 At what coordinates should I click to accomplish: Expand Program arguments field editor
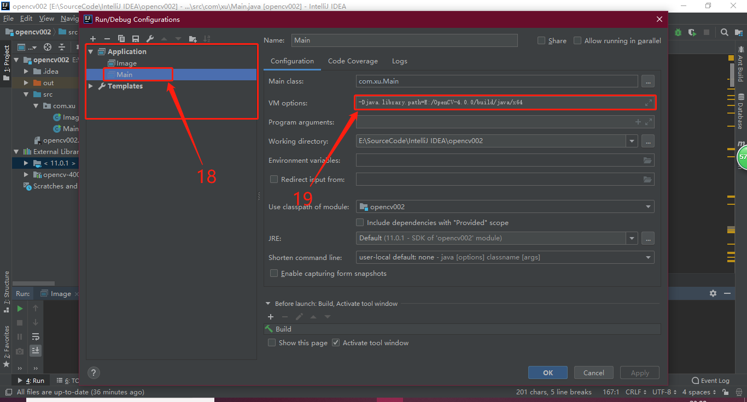pos(649,122)
